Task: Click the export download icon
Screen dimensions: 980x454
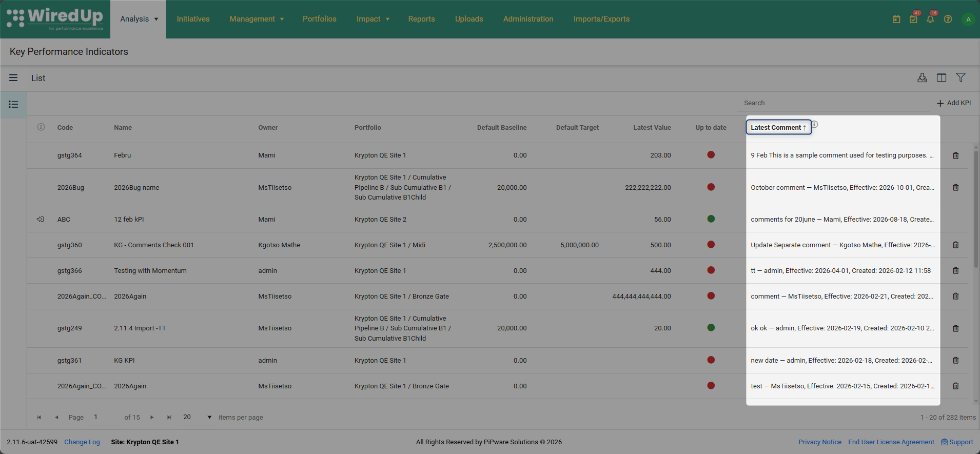Action: [922, 77]
